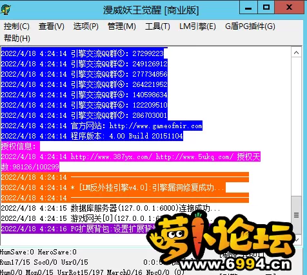Open the 工具(T) menu
Image resolution: width=307 pixels, height=275 pixels.
[x=157, y=26]
